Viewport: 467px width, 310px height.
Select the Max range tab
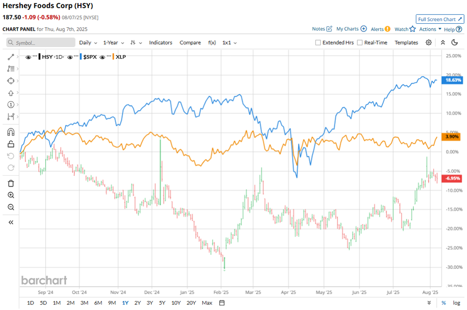pos(207,303)
